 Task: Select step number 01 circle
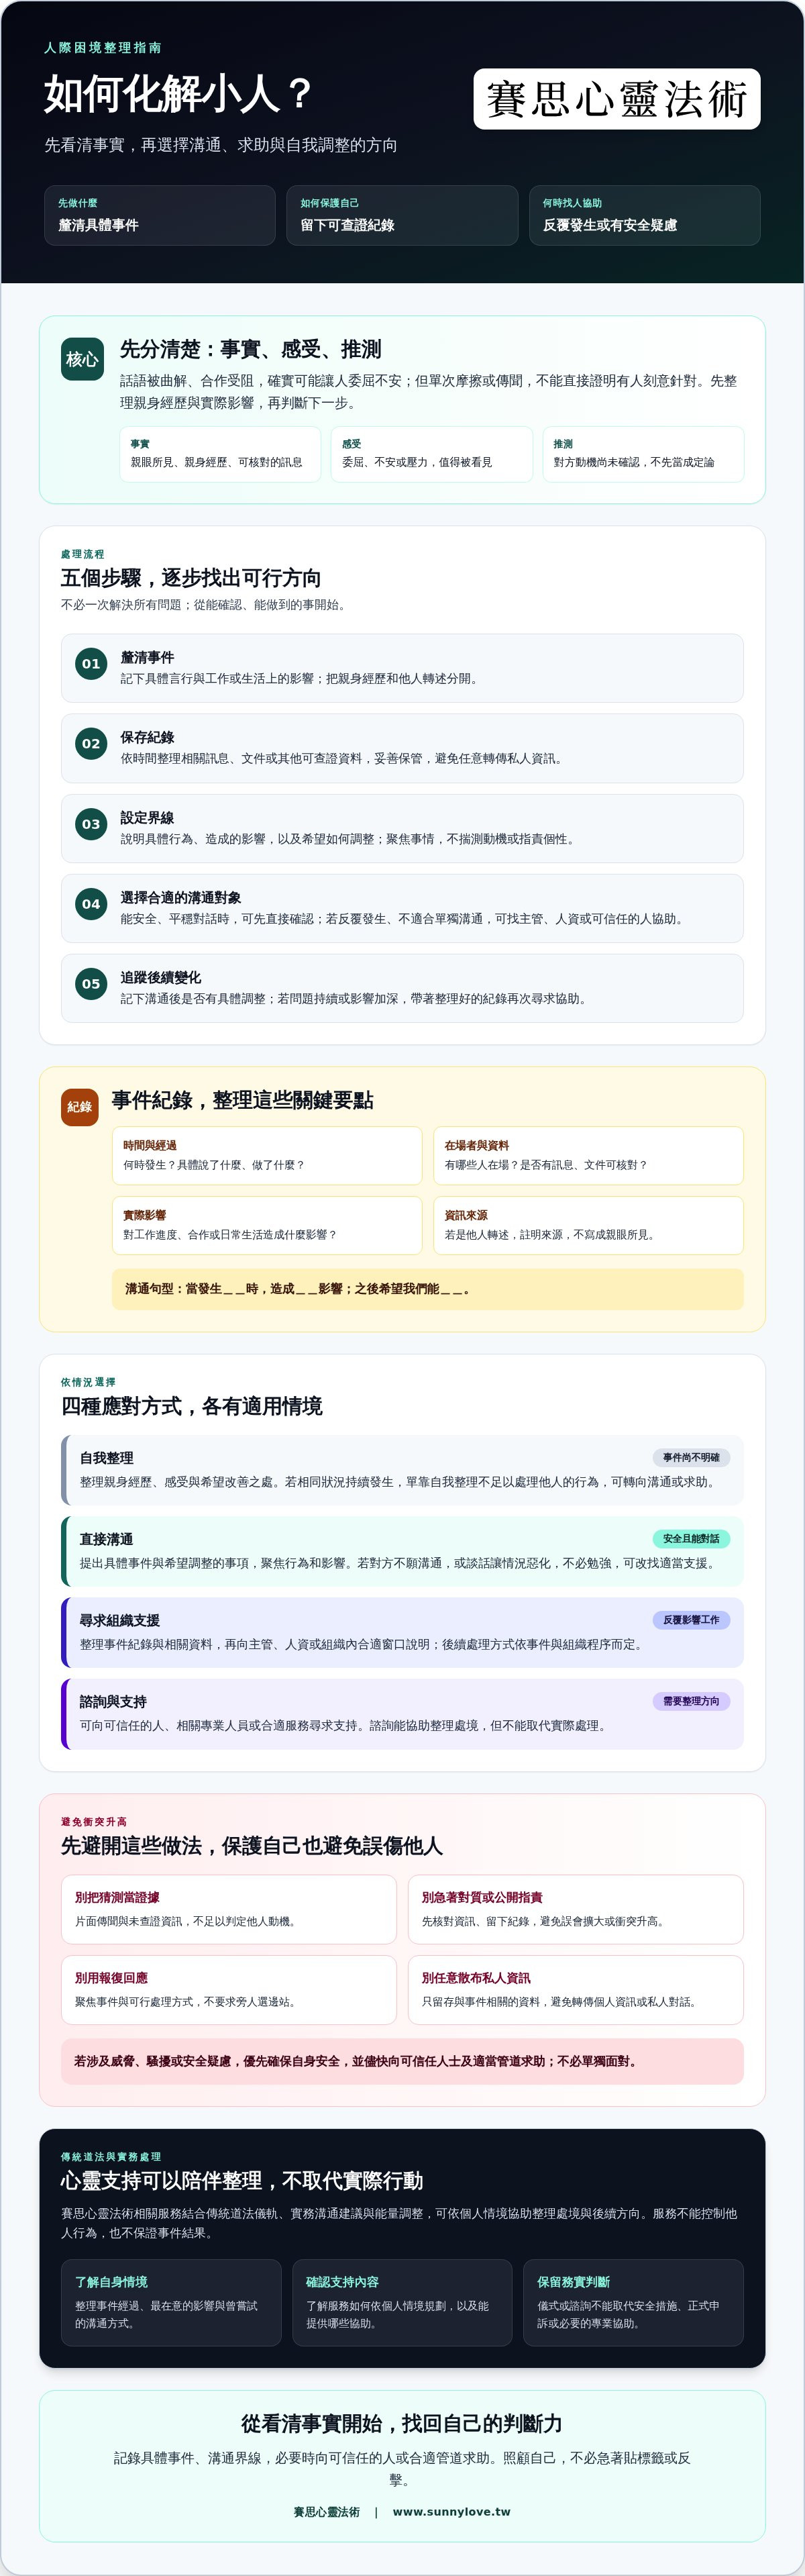[91, 664]
